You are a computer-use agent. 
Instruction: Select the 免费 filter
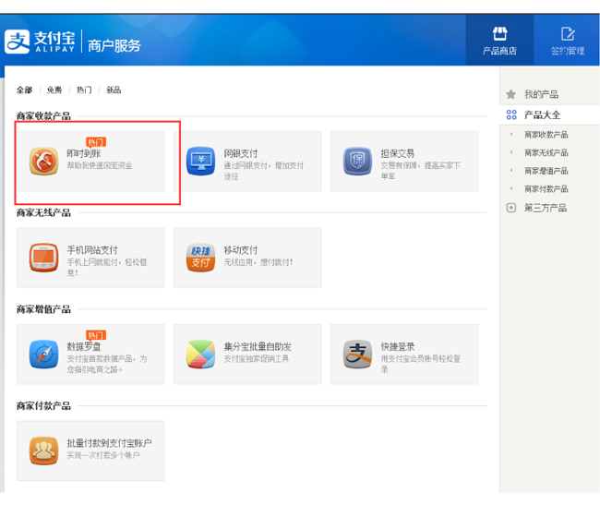[x=54, y=90]
